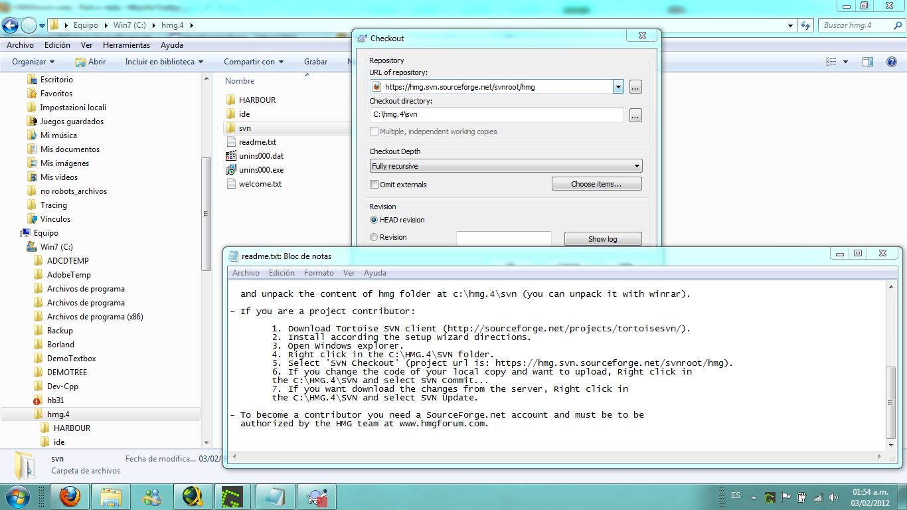Viewport: 907px width, 510px height.
Task: Open the Compartir con dropdown
Action: tap(254, 62)
